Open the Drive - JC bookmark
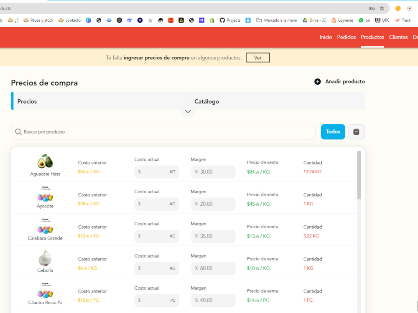The image size is (418, 313). pos(314,20)
